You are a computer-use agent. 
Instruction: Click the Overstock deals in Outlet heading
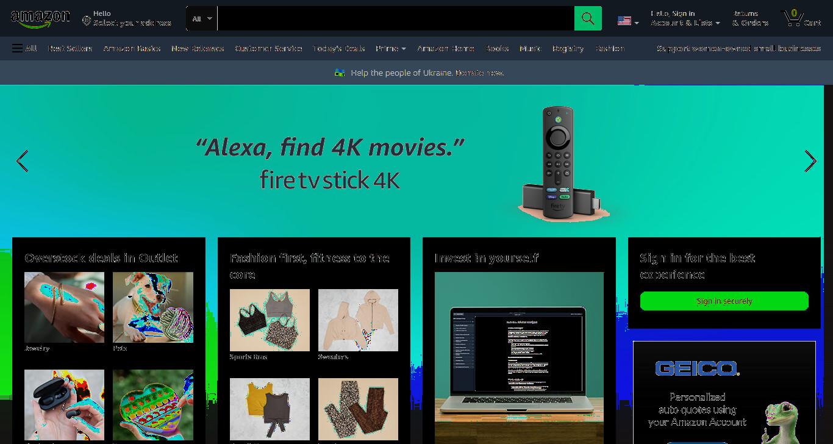click(101, 258)
